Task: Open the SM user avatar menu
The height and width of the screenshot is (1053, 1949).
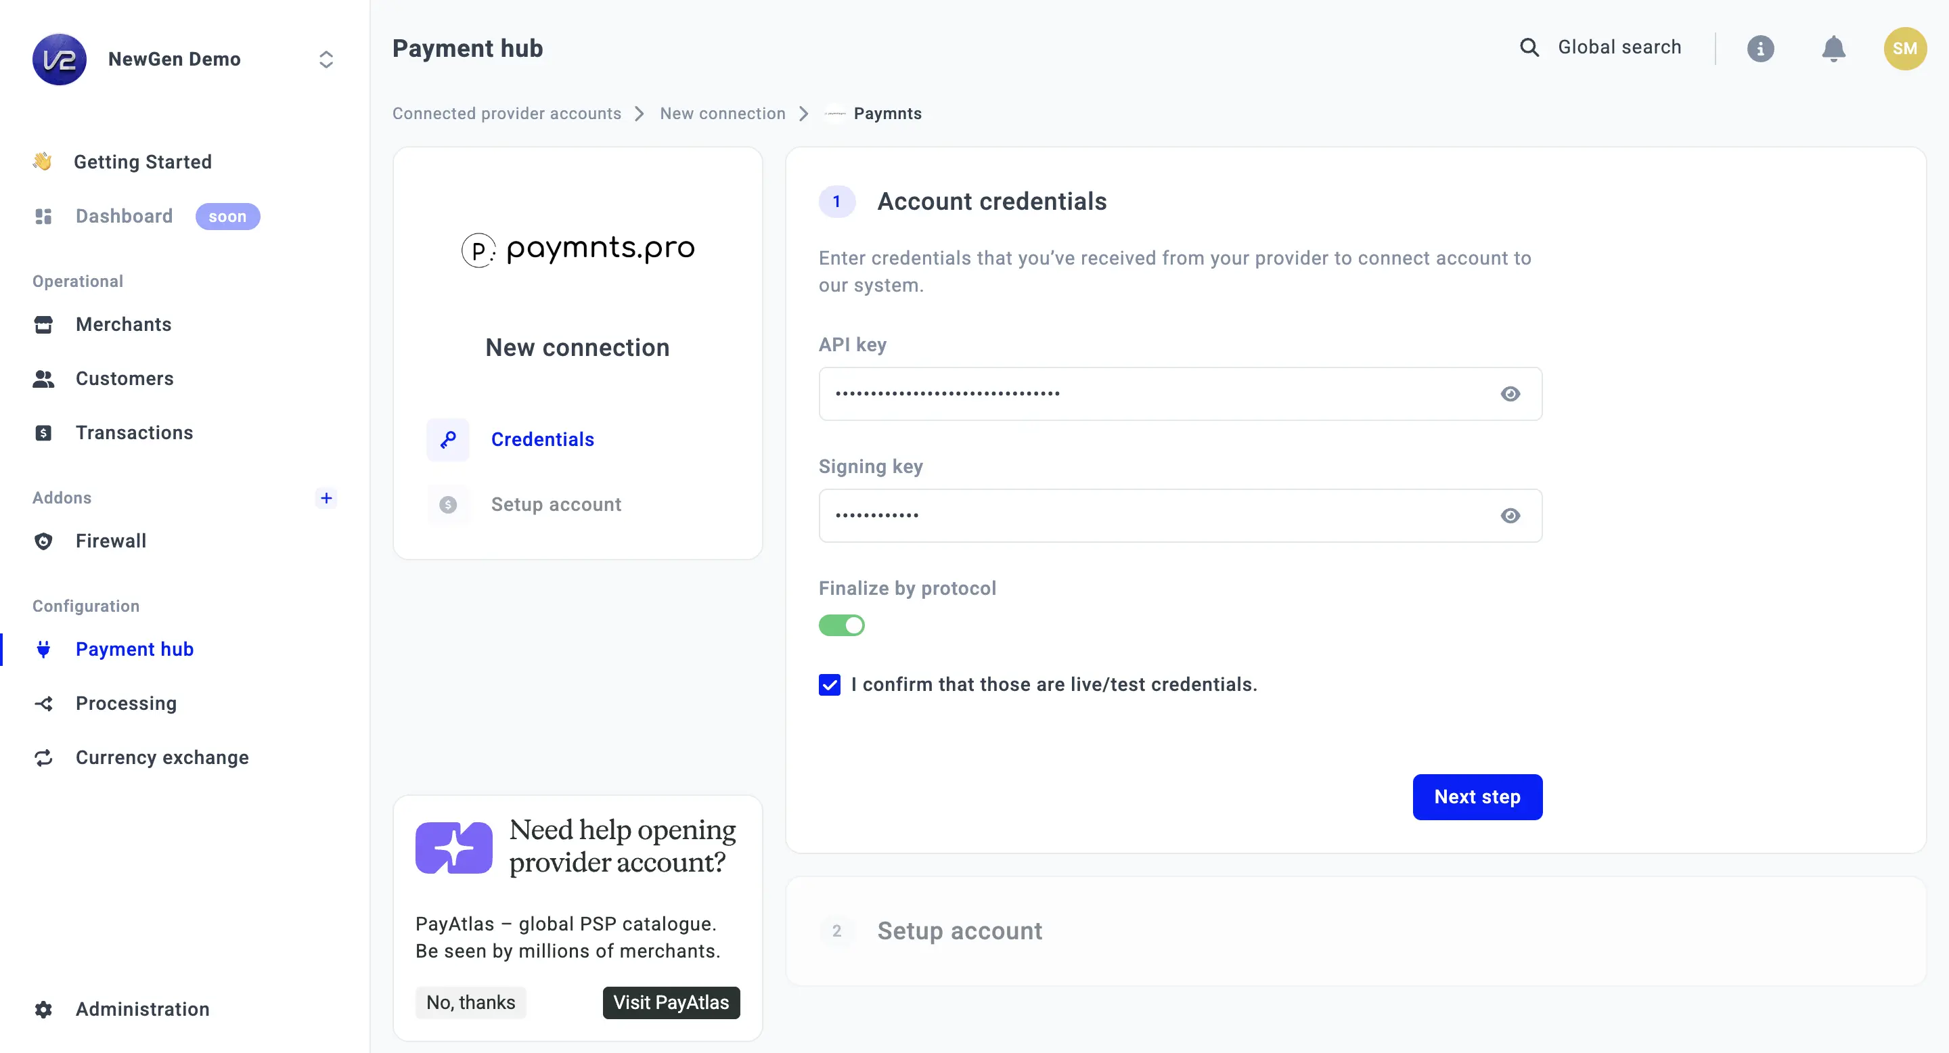Action: coord(1904,49)
